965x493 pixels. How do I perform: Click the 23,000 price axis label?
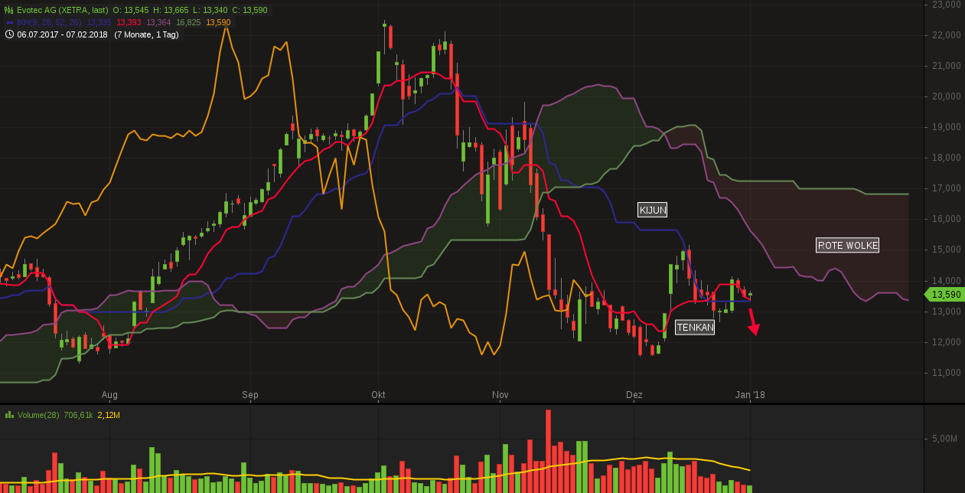(947, 5)
